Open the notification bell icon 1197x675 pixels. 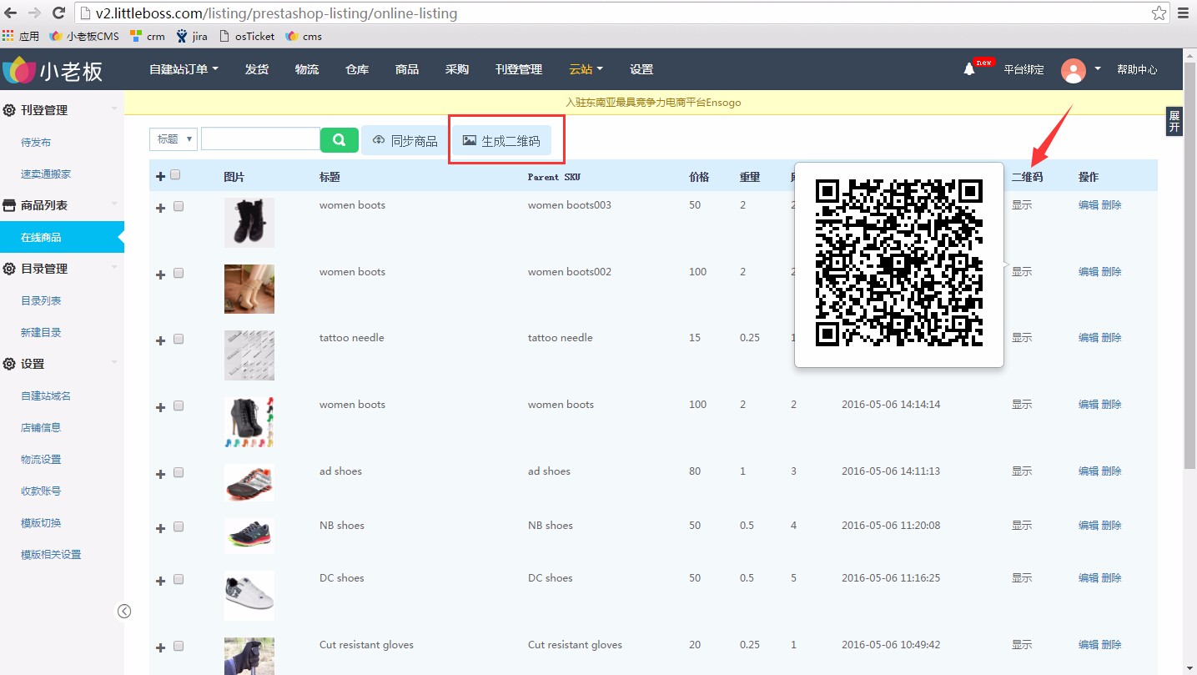pyautogui.click(x=969, y=69)
